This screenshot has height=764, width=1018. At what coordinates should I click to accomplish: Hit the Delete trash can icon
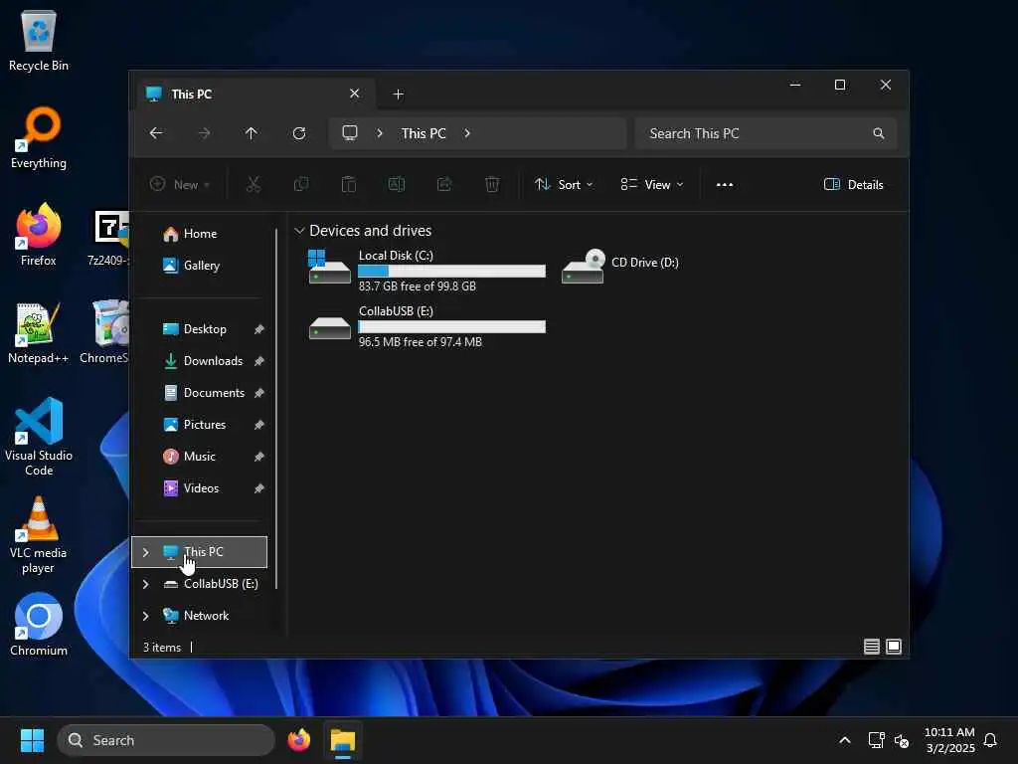492,184
